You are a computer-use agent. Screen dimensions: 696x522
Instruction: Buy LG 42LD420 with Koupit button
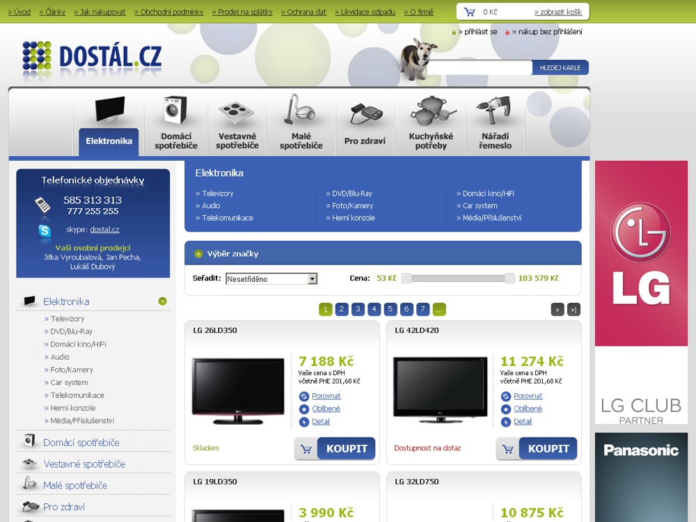tap(548, 449)
